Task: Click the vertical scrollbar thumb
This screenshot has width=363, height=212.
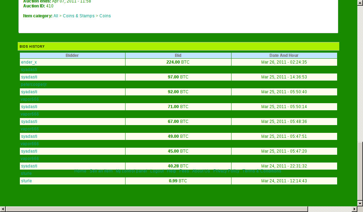Action: tap(360, 171)
